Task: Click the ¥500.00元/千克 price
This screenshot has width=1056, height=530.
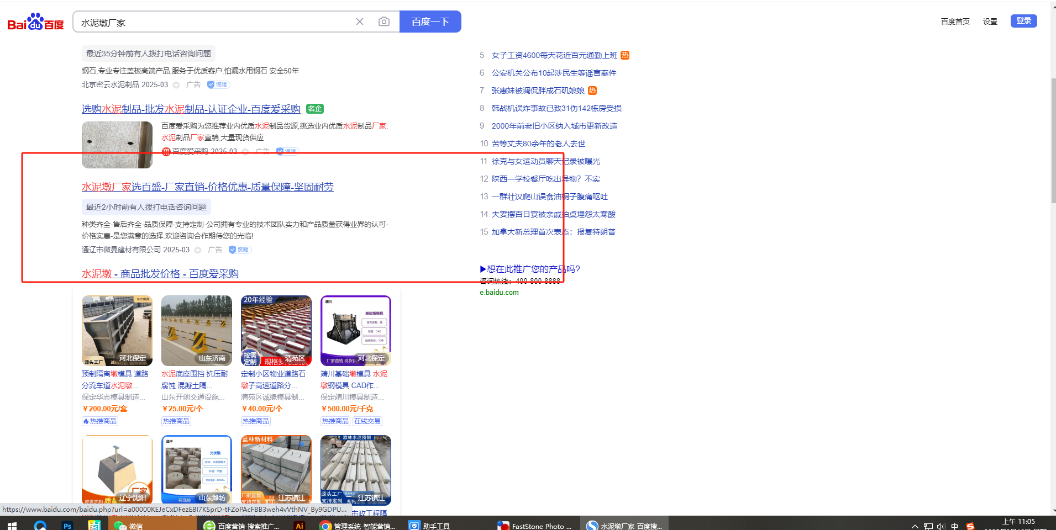Action: point(346,409)
